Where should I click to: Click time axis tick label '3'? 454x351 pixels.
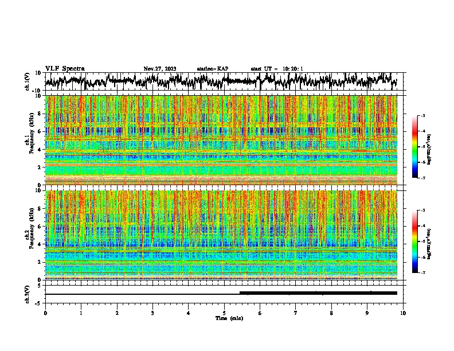tap(152, 313)
